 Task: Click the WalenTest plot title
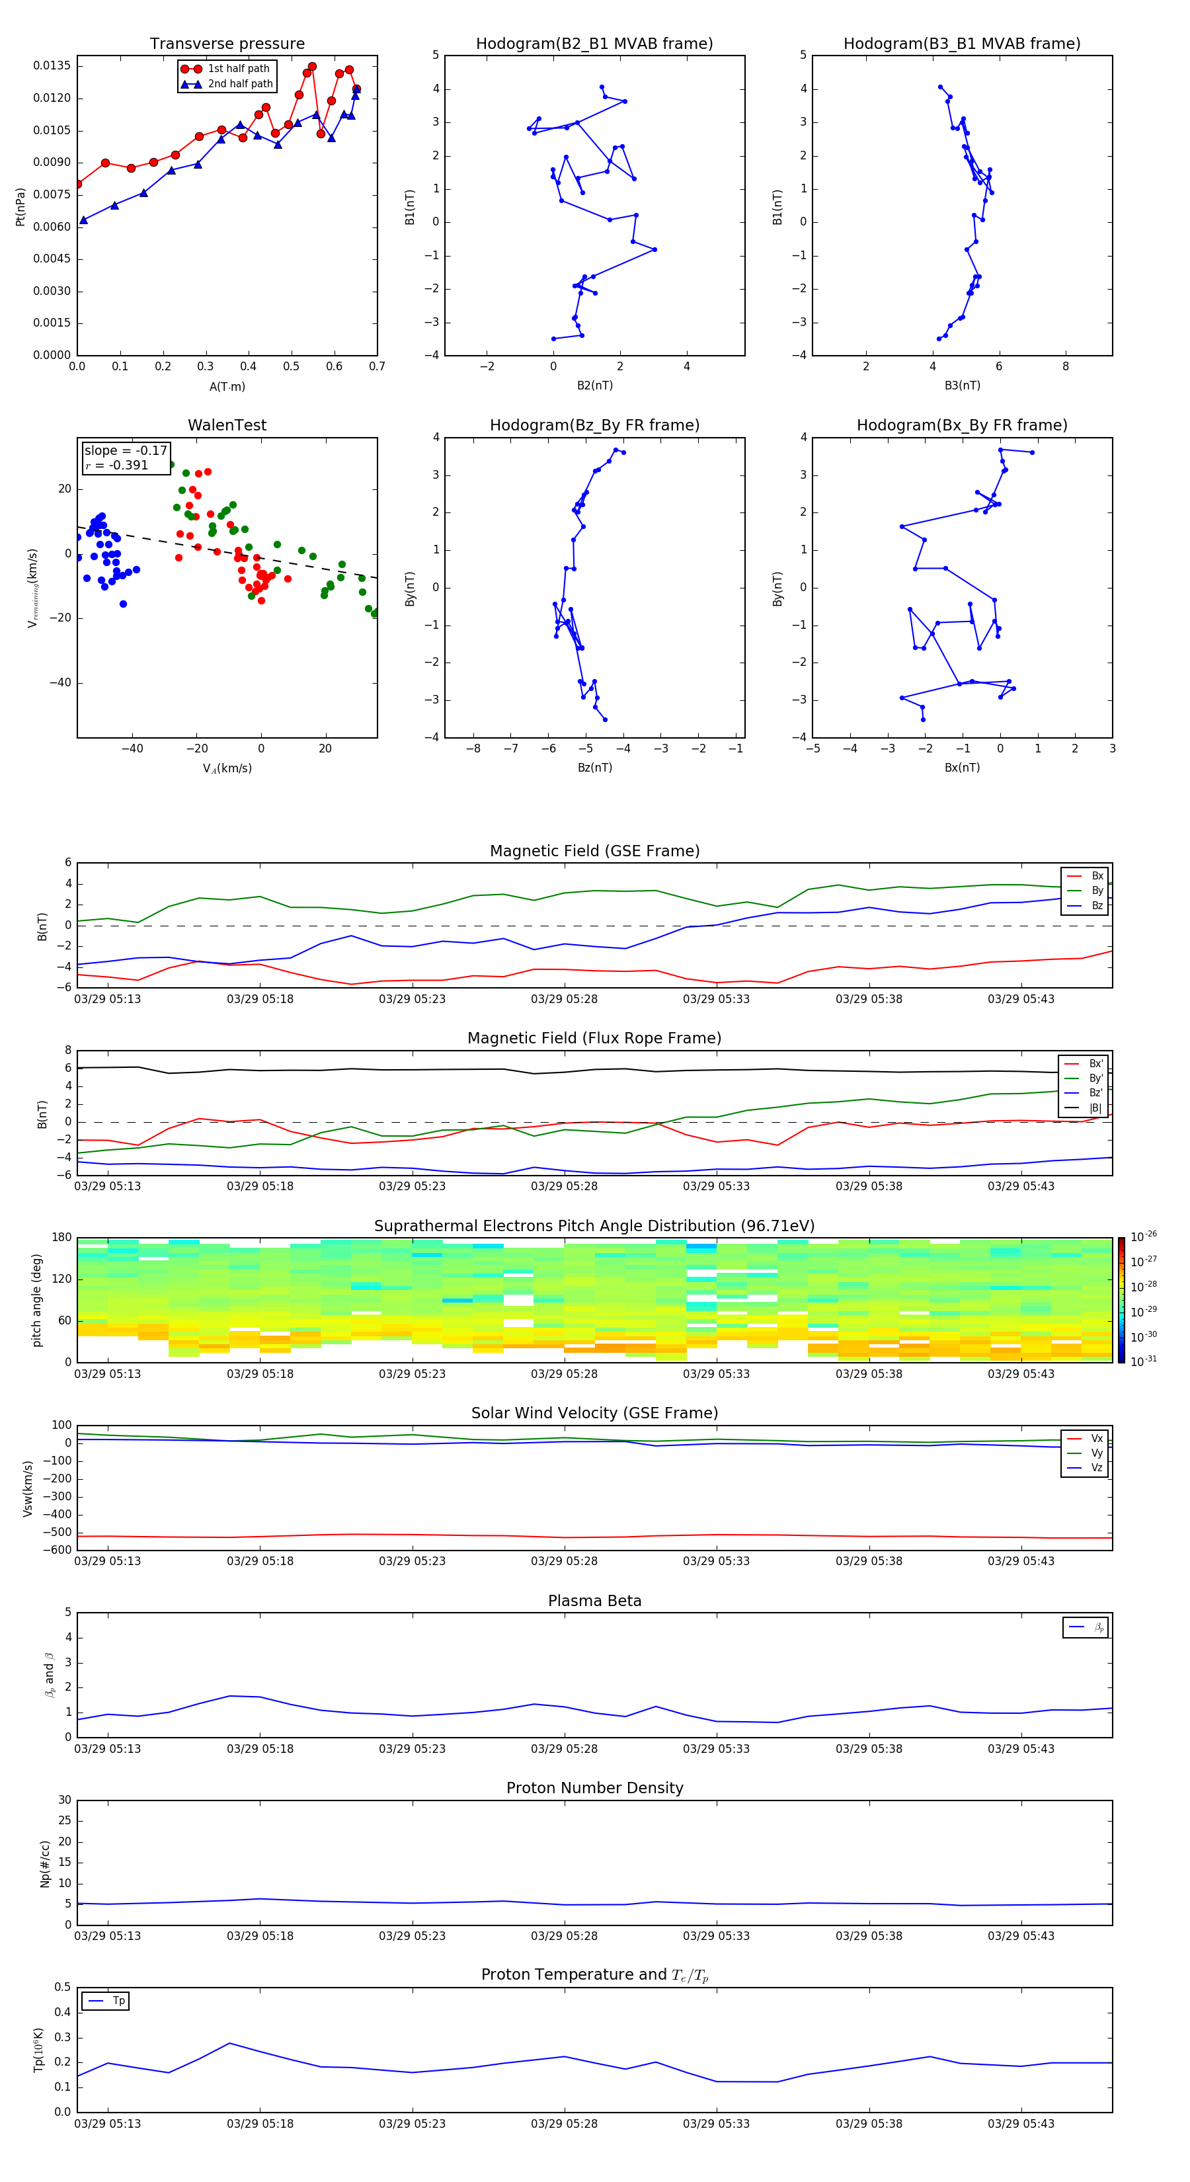coord(227,425)
